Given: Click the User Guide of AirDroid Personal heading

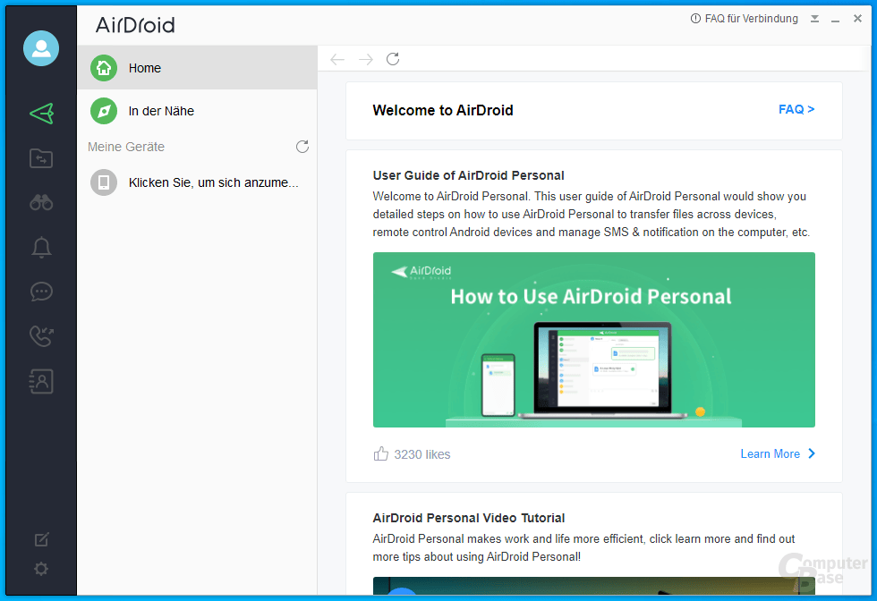Looking at the screenshot, I should (468, 175).
